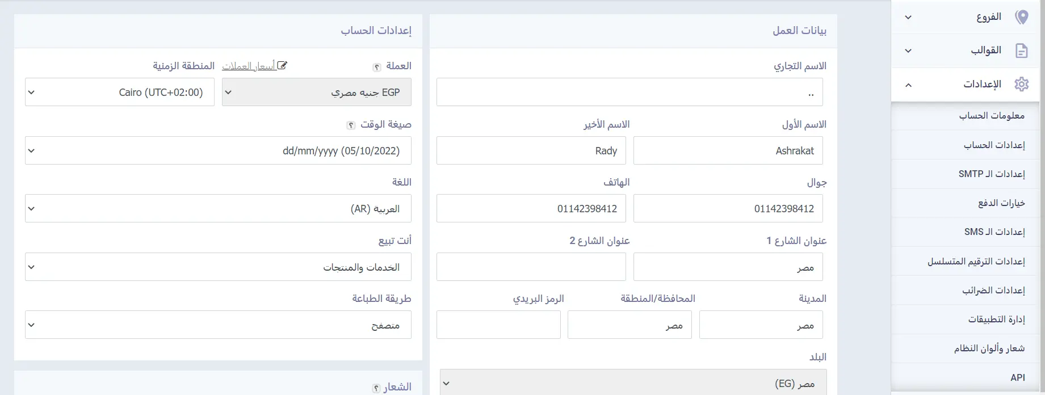The height and width of the screenshot is (395, 1045).
Task: Click the الرمز البريدي input field
Action: (498, 325)
